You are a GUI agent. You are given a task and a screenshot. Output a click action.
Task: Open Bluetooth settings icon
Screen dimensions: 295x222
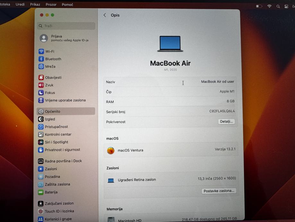coord(41,59)
